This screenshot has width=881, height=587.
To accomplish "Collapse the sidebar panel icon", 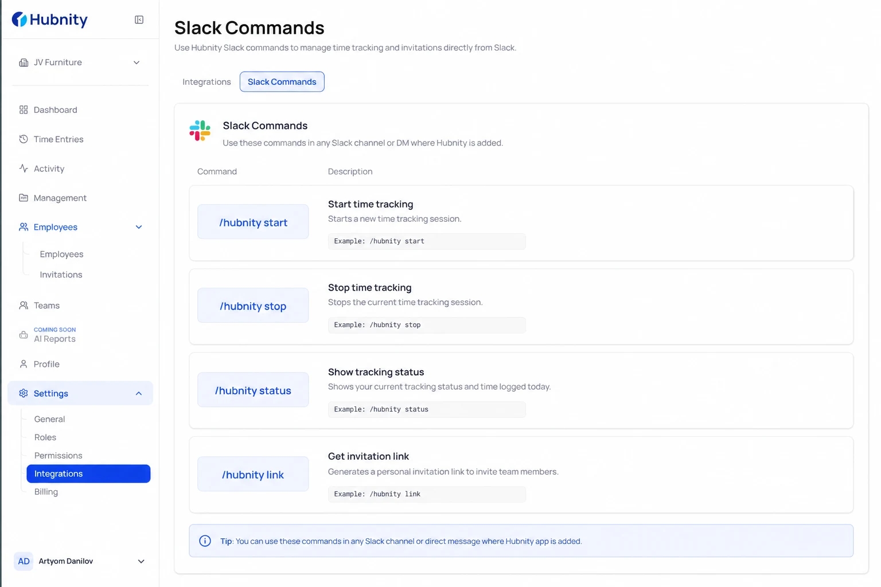I will click(x=139, y=19).
